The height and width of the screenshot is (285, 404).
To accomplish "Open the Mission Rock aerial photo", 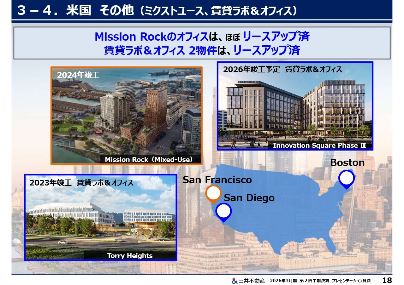I will coord(126,113).
